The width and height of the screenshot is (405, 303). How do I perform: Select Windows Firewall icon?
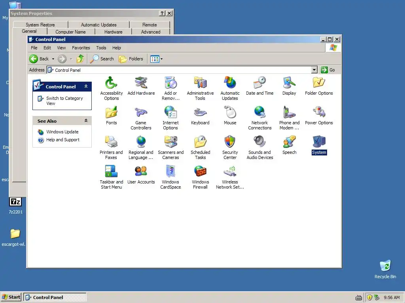point(200,177)
